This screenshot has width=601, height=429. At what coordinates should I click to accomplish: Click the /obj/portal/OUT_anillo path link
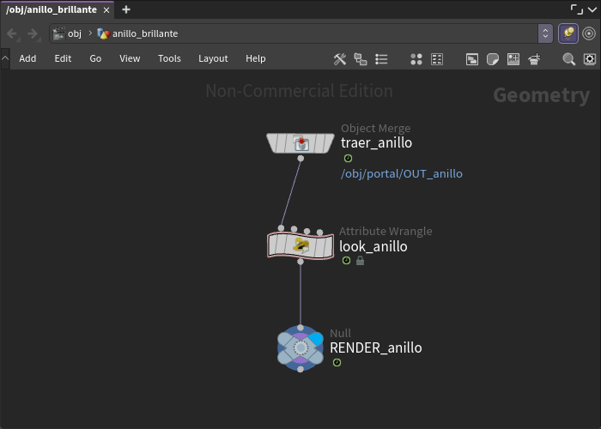coord(401,174)
